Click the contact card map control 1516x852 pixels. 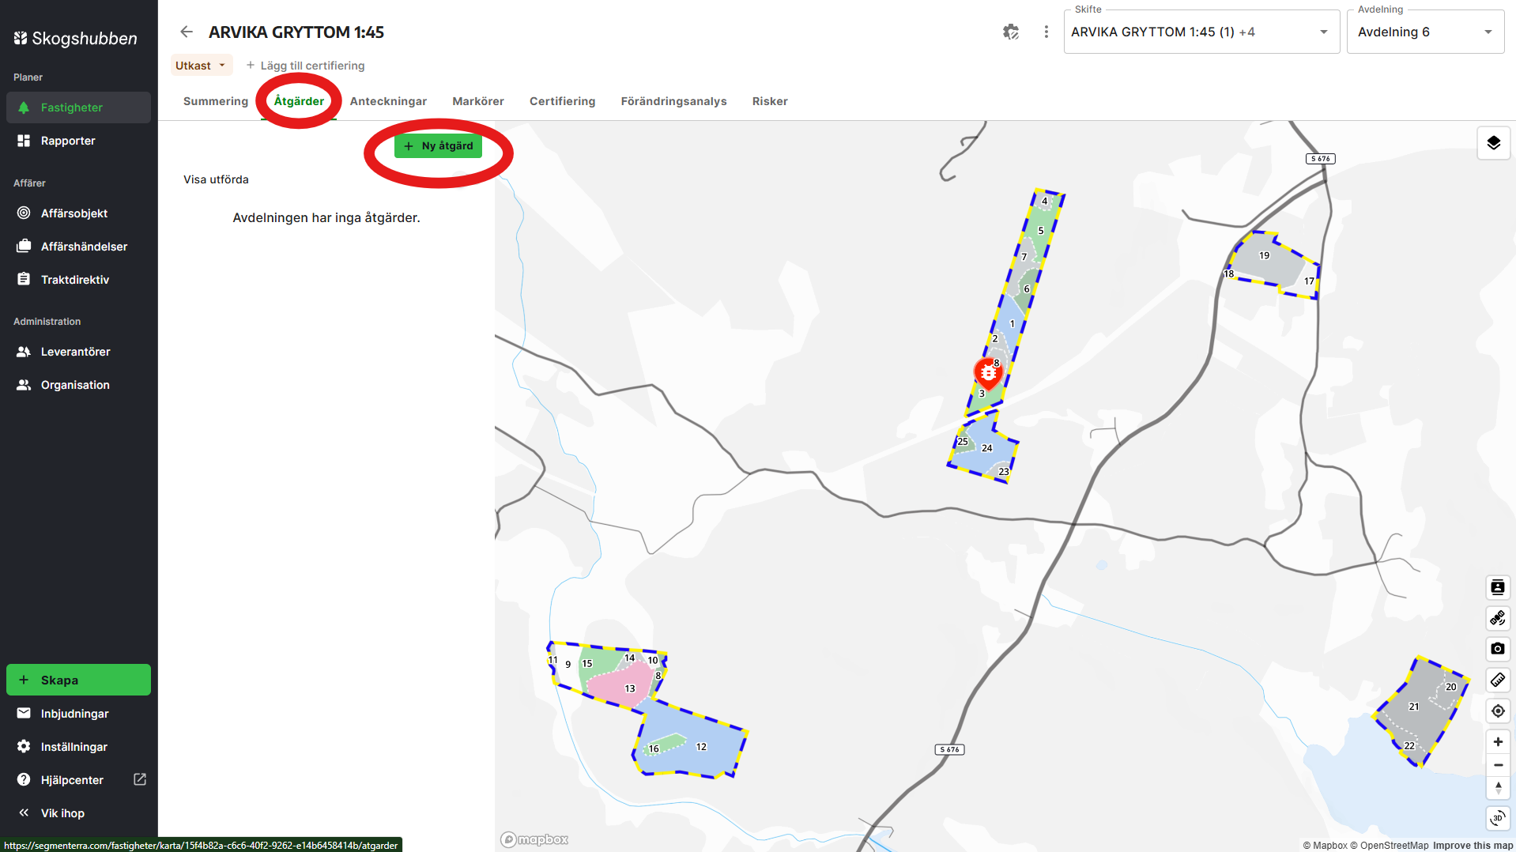1498,587
